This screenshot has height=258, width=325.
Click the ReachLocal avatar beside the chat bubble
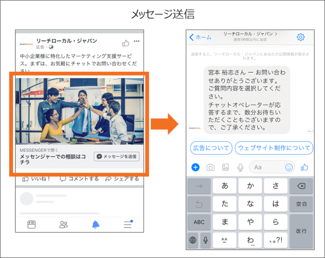pyautogui.click(x=195, y=128)
